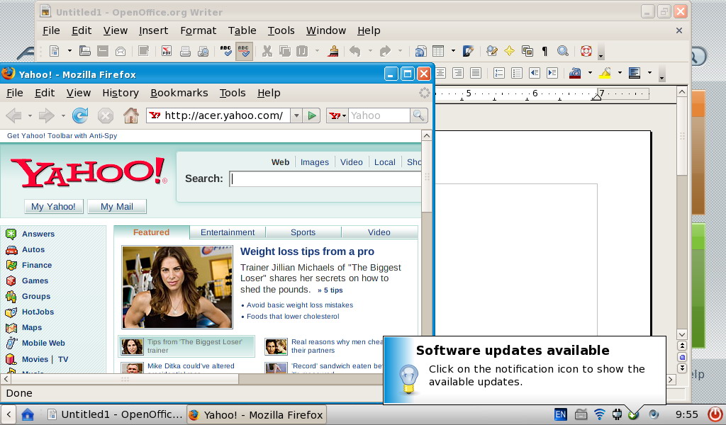Click the Undo arrow in Writer
This screenshot has height=425, width=726.
pyautogui.click(x=355, y=51)
